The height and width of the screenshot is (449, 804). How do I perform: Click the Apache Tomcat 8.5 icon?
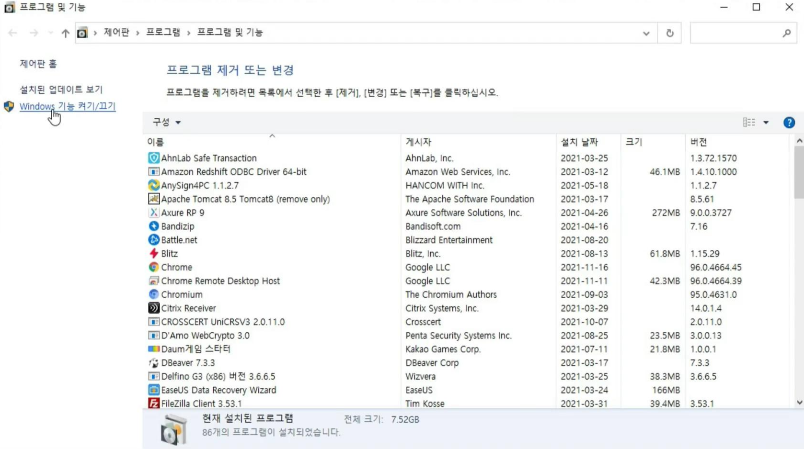click(153, 199)
